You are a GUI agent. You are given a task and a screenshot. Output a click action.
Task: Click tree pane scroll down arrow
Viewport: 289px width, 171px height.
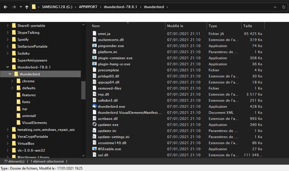tap(83, 156)
